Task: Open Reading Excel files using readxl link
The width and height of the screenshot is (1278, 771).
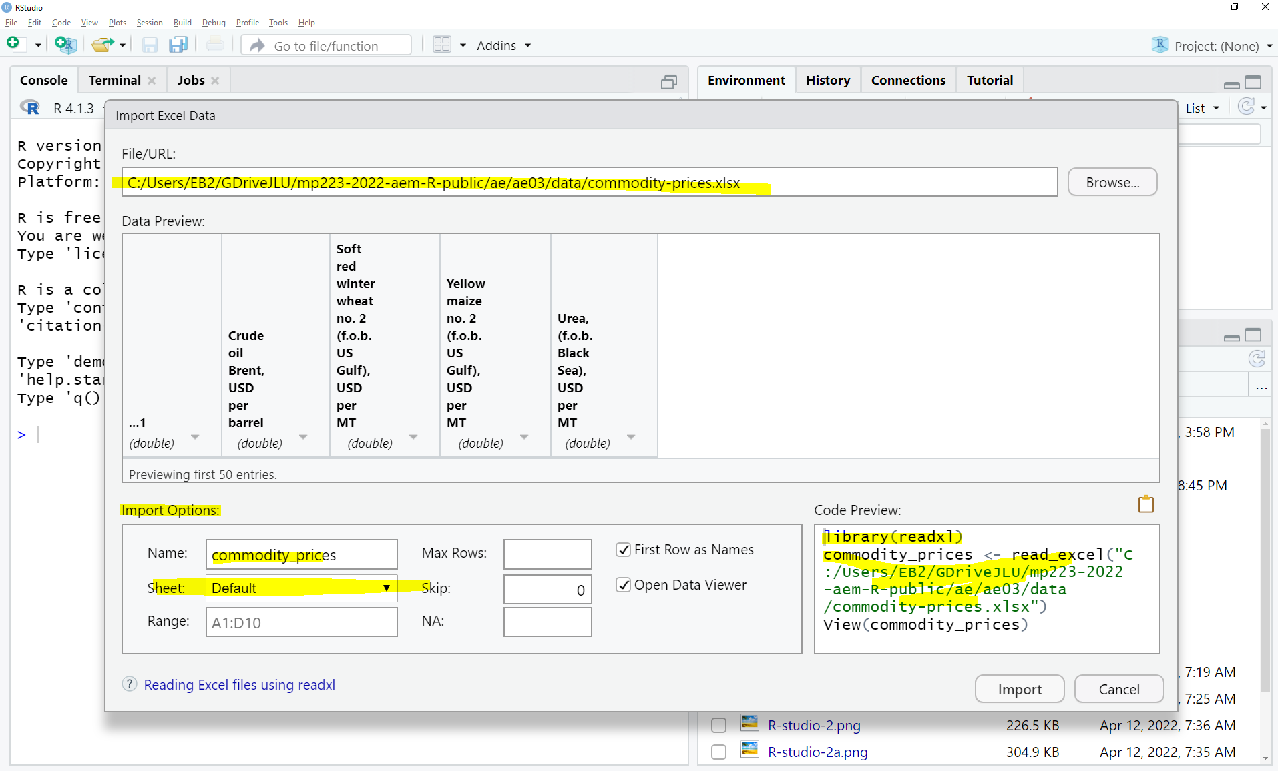Action: tap(239, 684)
